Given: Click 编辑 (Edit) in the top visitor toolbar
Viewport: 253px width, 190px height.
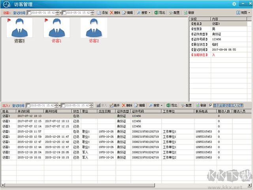Looking at the screenshot, I should [x=127, y=13].
